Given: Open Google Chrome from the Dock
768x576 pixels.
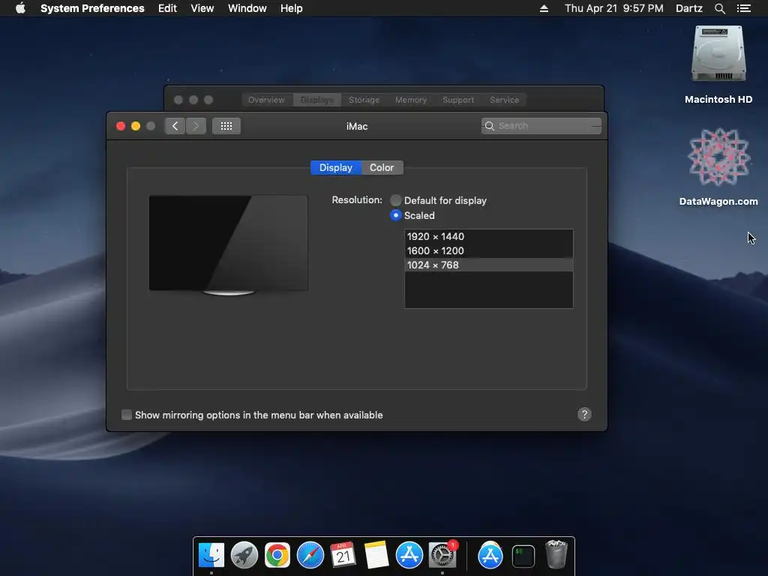Looking at the screenshot, I should 277,556.
